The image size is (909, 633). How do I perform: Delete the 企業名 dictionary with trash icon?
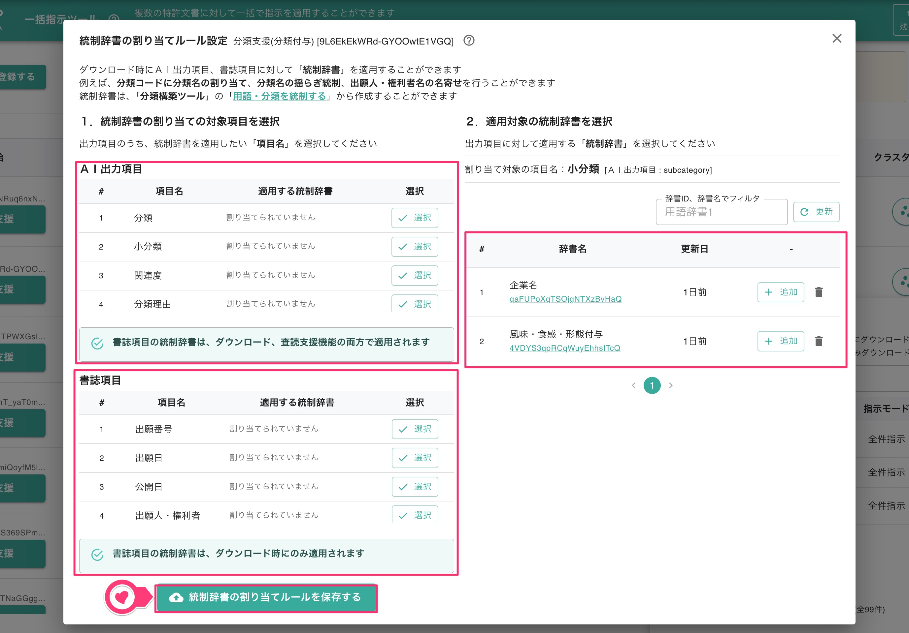(819, 292)
